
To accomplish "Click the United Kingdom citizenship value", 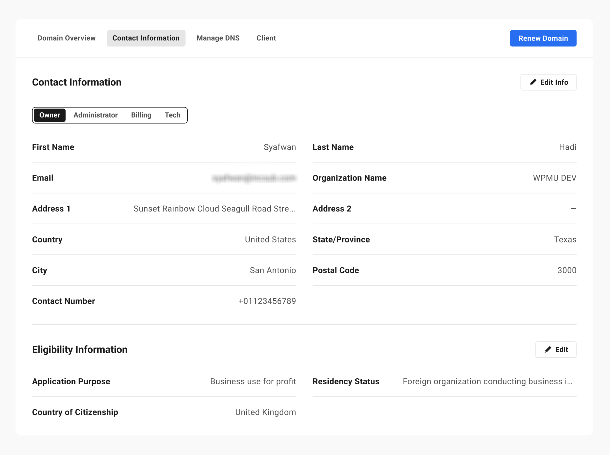I will 265,412.
